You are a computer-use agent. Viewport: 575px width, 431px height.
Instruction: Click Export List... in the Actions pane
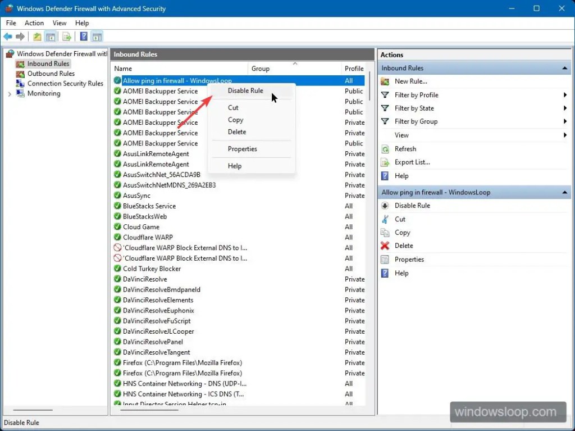click(x=412, y=162)
